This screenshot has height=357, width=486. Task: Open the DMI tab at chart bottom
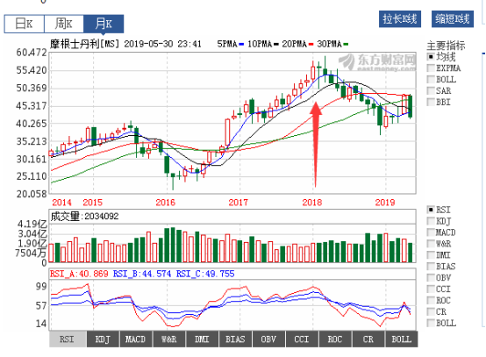[202, 339]
